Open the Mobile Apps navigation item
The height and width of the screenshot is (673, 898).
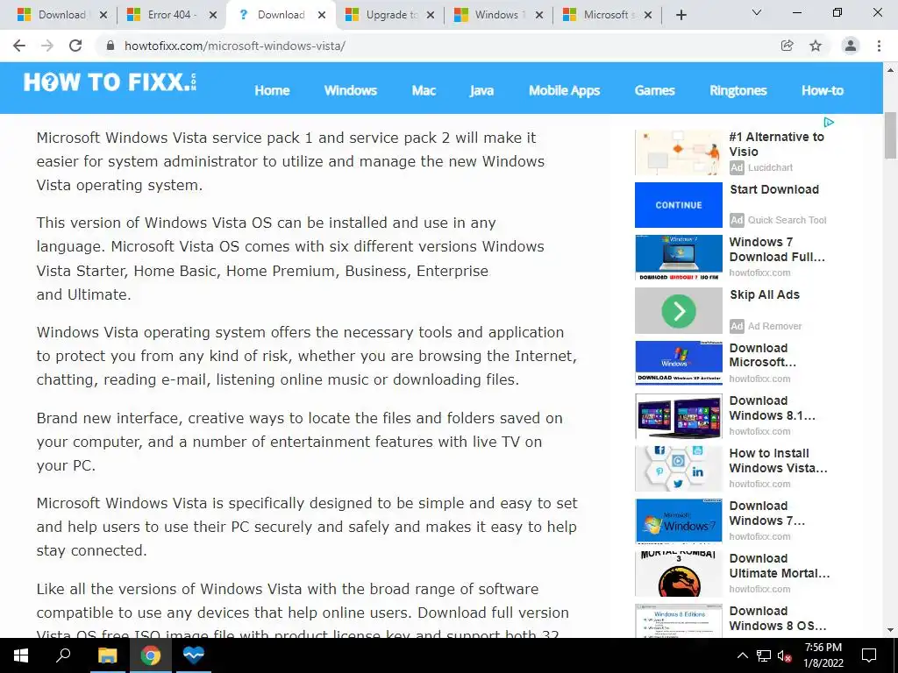pos(564,90)
